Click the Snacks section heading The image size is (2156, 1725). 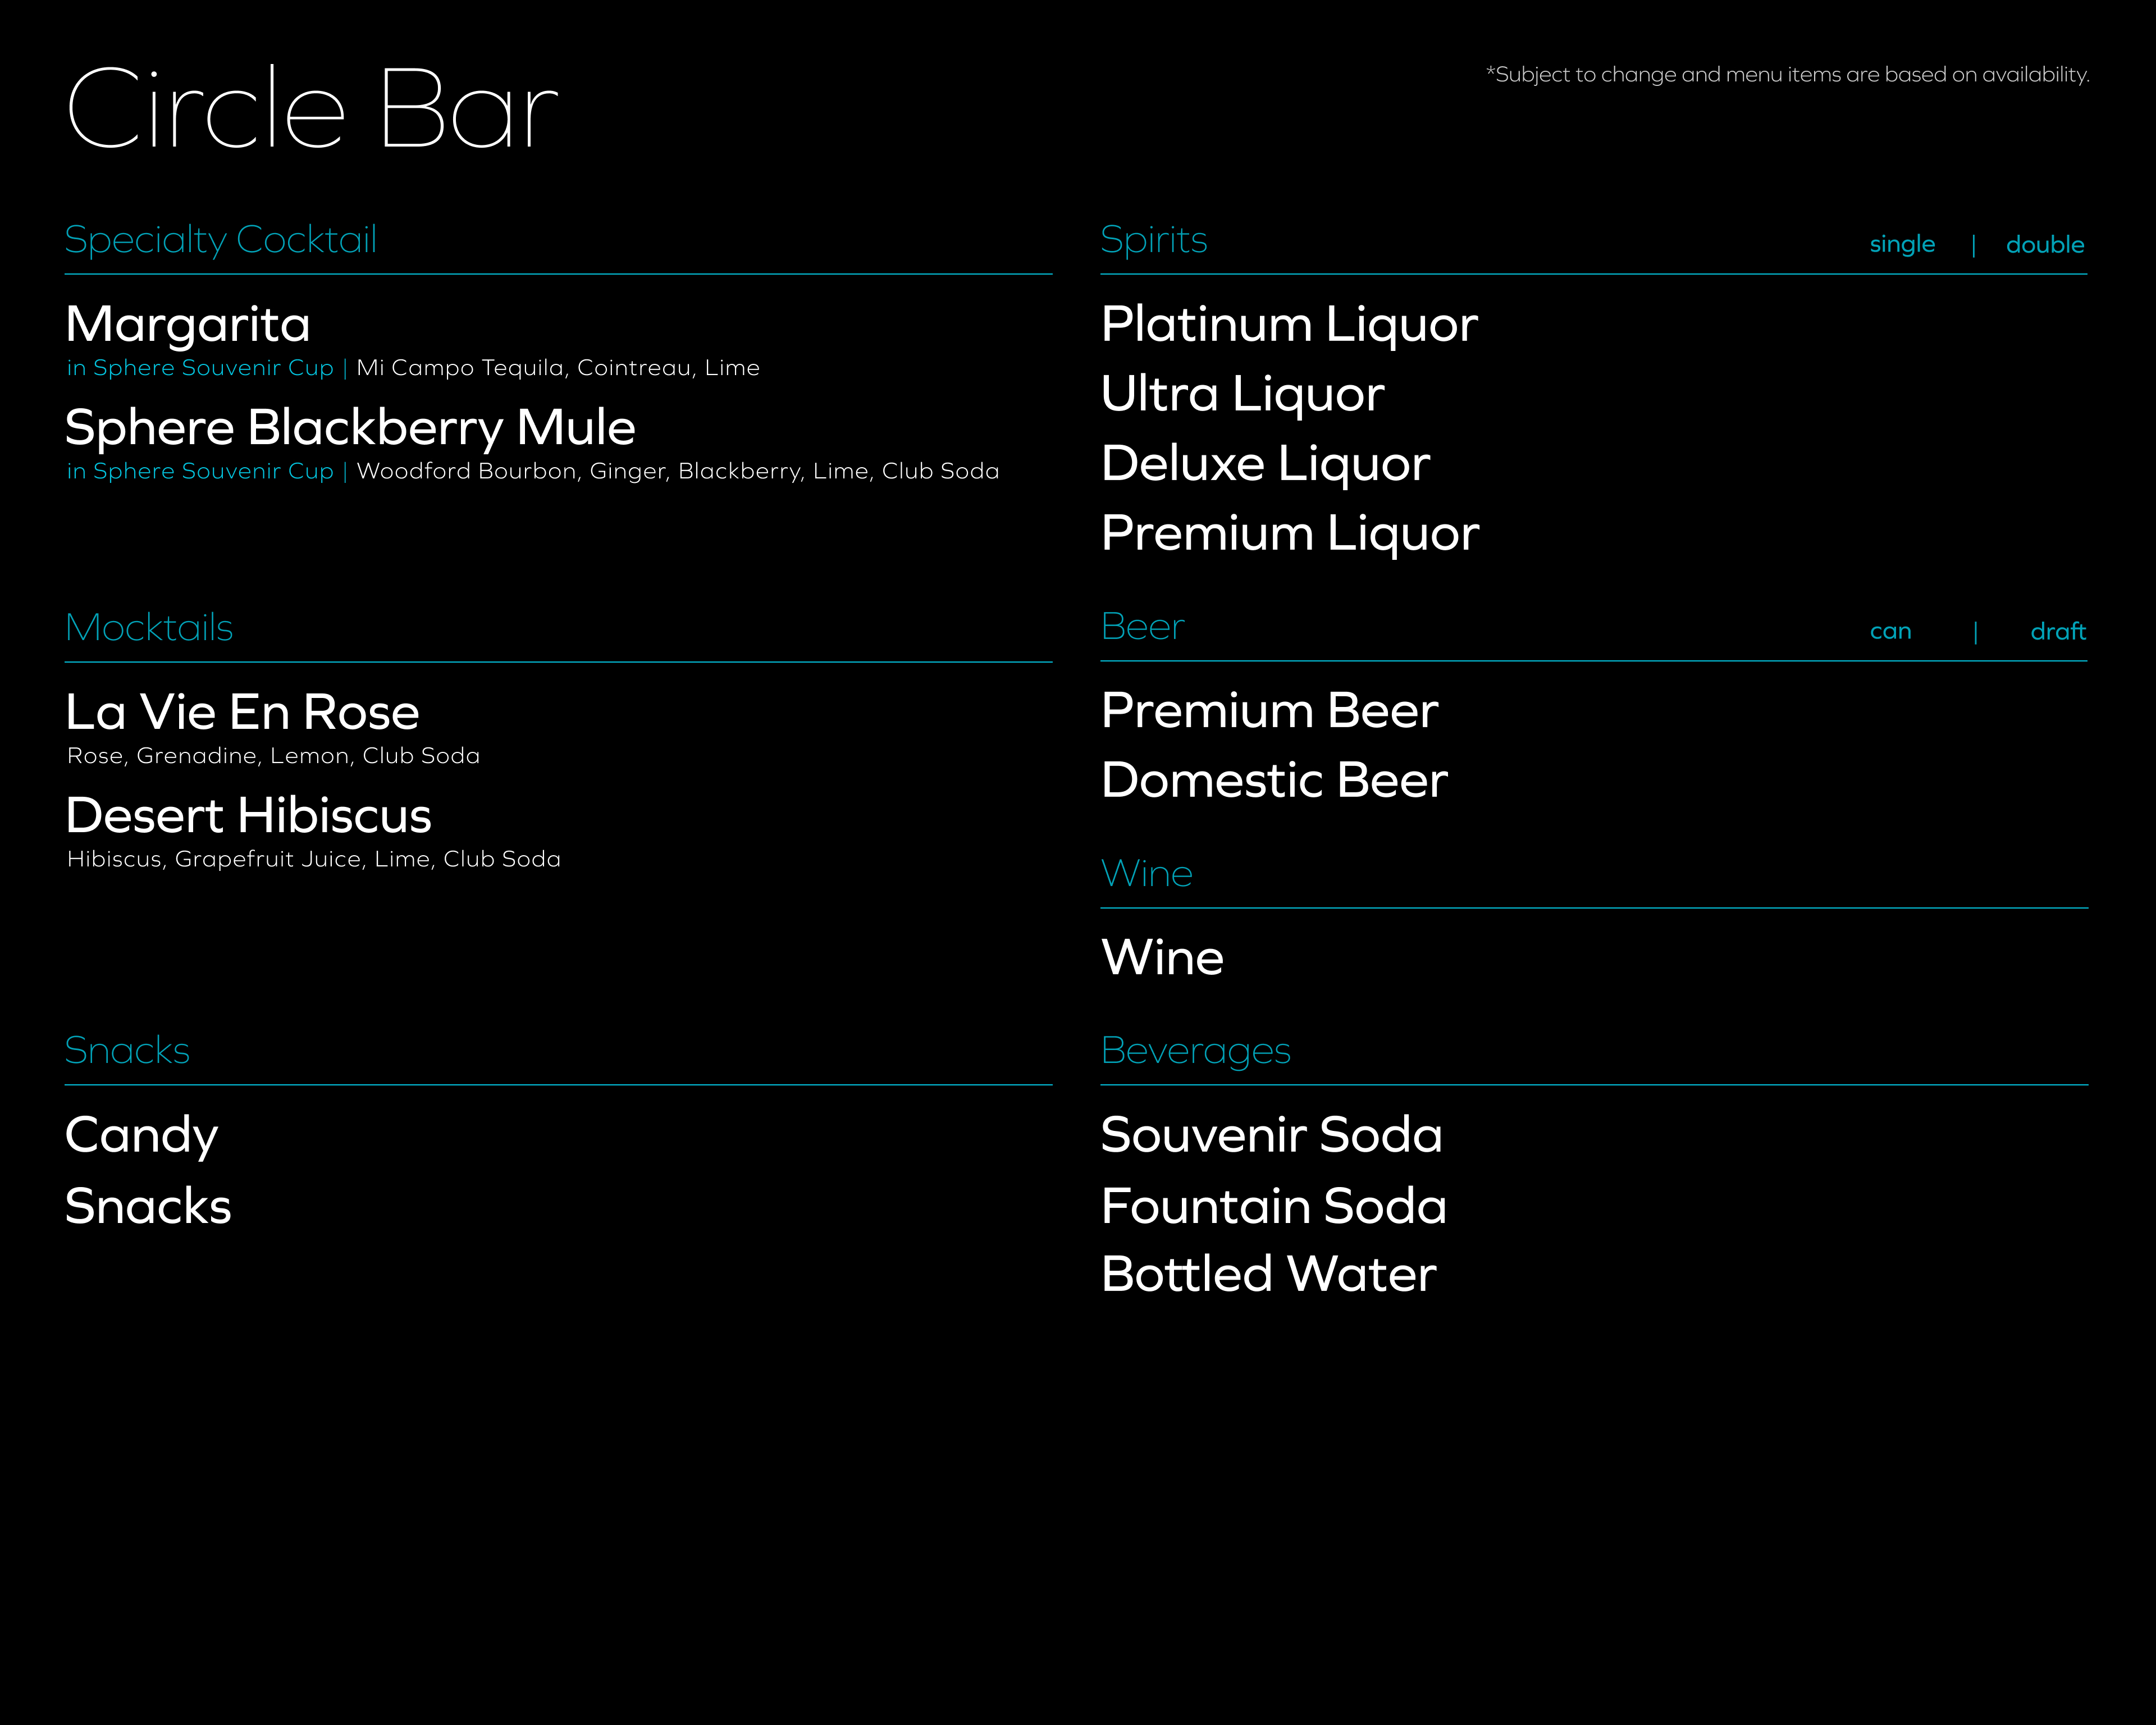pos(127,1051)
